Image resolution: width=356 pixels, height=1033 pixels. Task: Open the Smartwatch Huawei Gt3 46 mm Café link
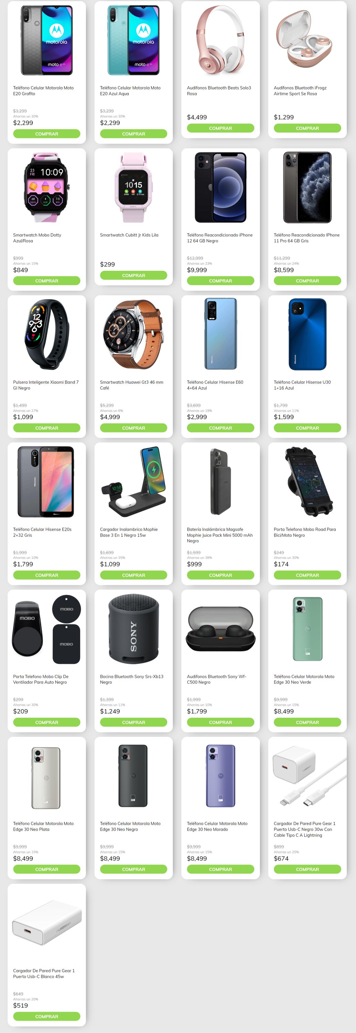point(132,385)
